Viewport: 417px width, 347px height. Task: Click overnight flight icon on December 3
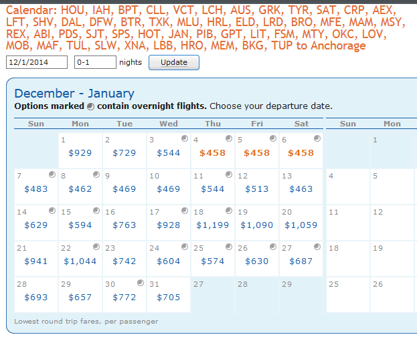tap(184, 138)
